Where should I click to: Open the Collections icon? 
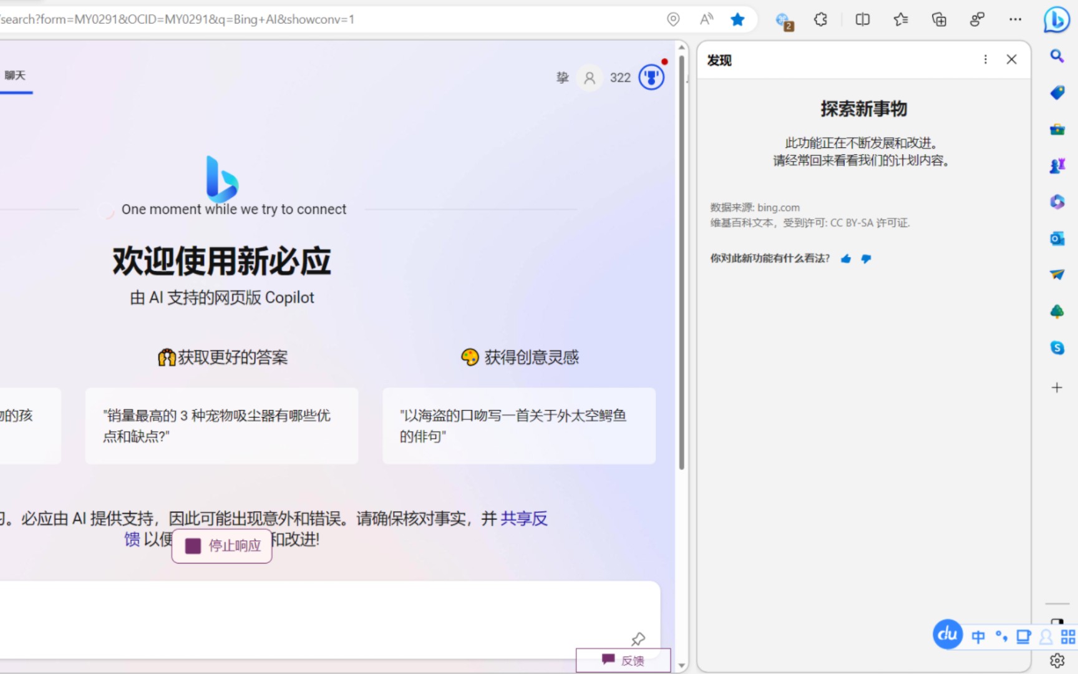pyautogui.click(x=939, y=19)
